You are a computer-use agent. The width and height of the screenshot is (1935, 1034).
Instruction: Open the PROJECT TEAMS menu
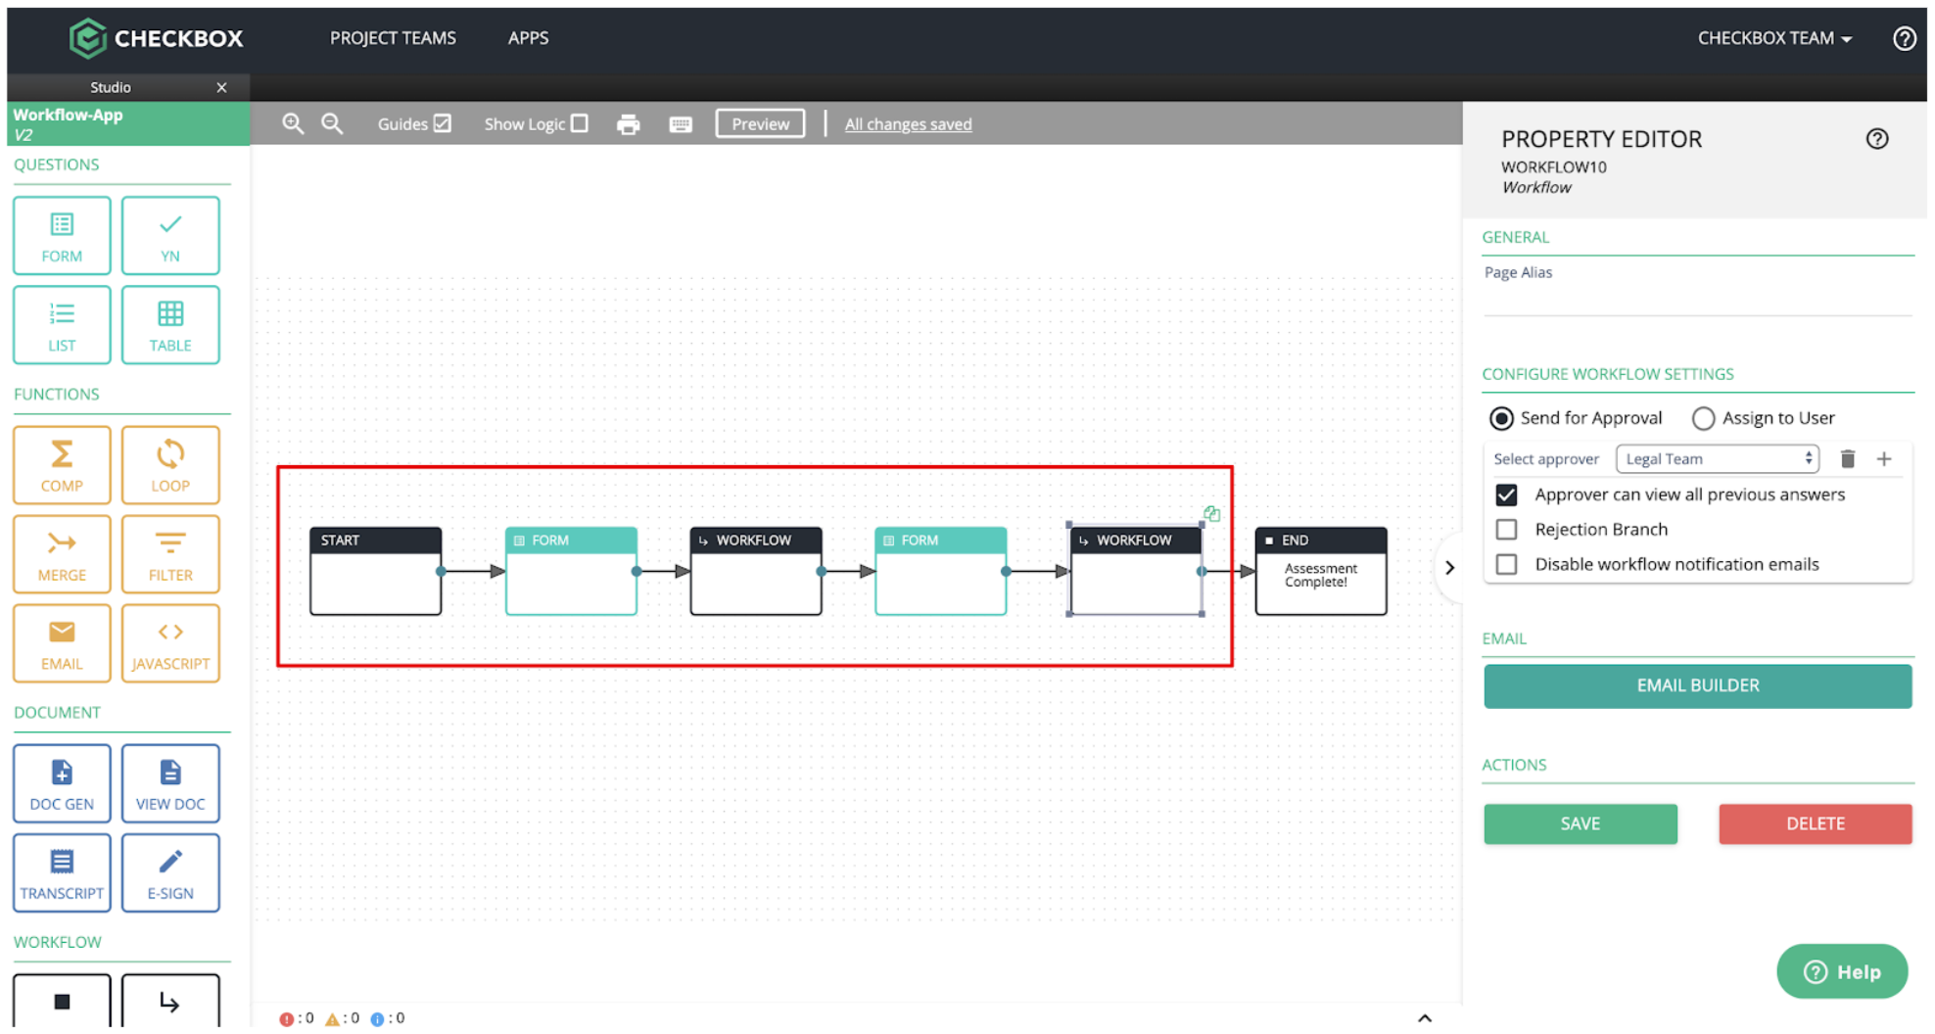(x=393, y=38)
